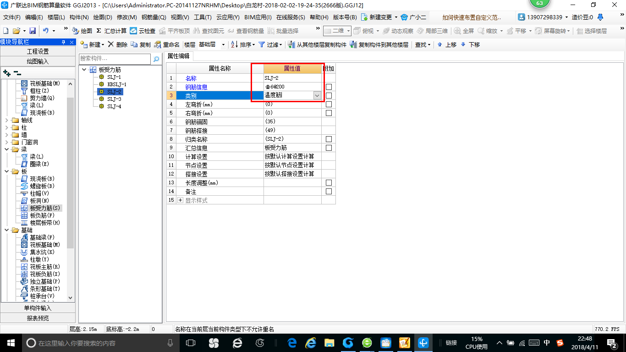Open the 构件(N) menu

[79, 17]
